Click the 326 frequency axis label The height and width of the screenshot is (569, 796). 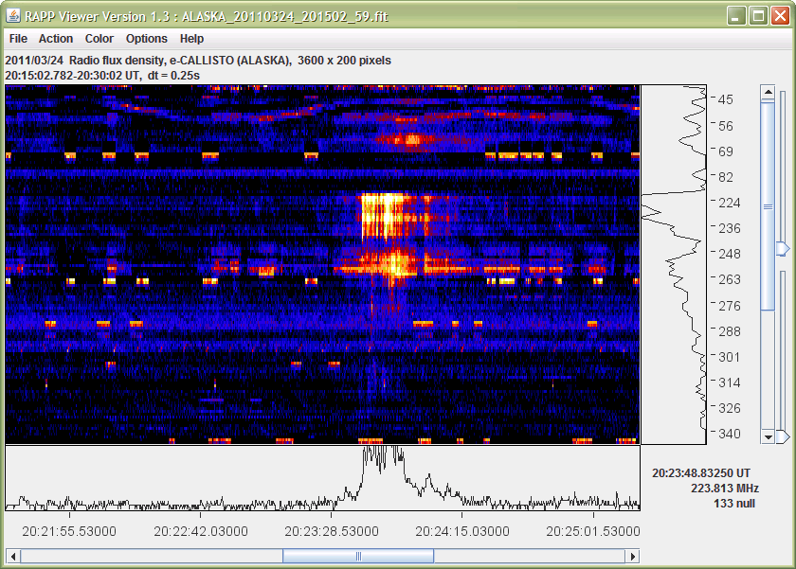730,408
